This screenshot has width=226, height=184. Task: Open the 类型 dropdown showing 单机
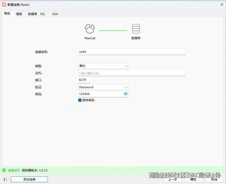click(103, 66)
